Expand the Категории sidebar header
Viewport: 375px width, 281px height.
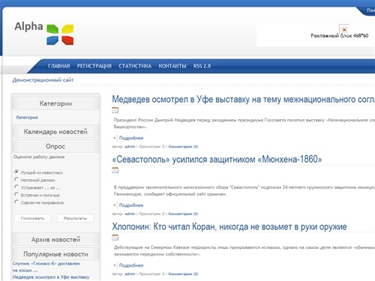[55, 103]
